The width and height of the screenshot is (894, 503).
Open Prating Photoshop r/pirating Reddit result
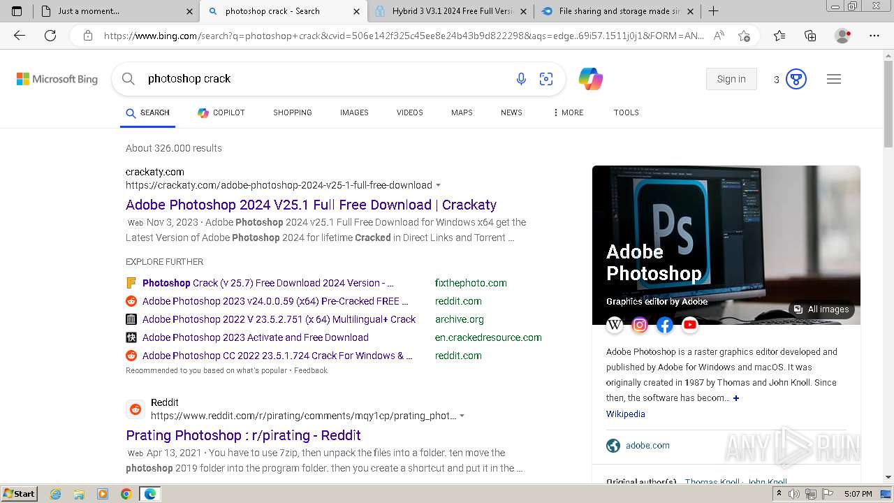coord(243,435)
